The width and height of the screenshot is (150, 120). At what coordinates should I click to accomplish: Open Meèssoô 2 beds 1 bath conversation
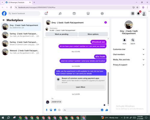click(21, 52)
